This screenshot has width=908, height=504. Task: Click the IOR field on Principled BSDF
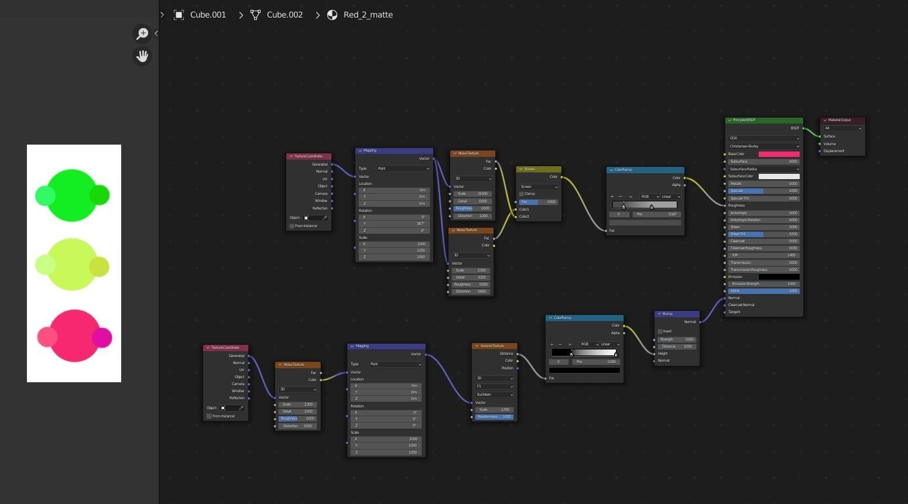pyautogui.click(x=764, y=255)
